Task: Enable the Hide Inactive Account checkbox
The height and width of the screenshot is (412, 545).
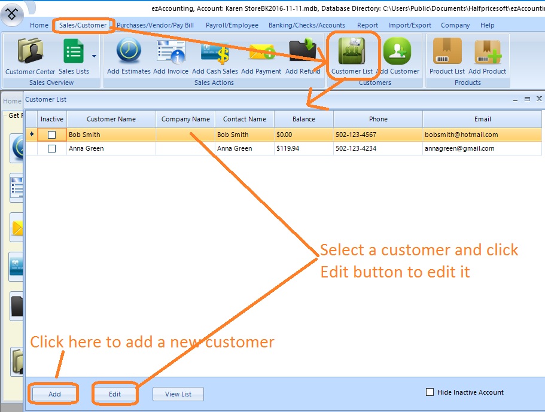Action: tap(430, 392)
